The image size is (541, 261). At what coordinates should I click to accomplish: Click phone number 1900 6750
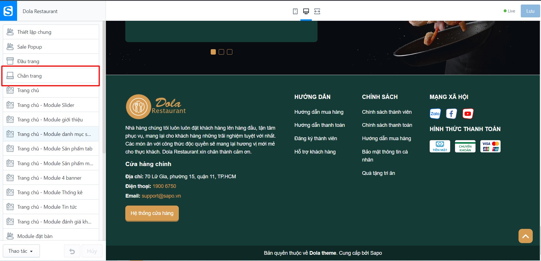click(164, 186)
